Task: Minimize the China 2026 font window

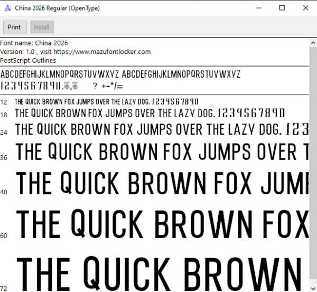Action: coord(259,8)
